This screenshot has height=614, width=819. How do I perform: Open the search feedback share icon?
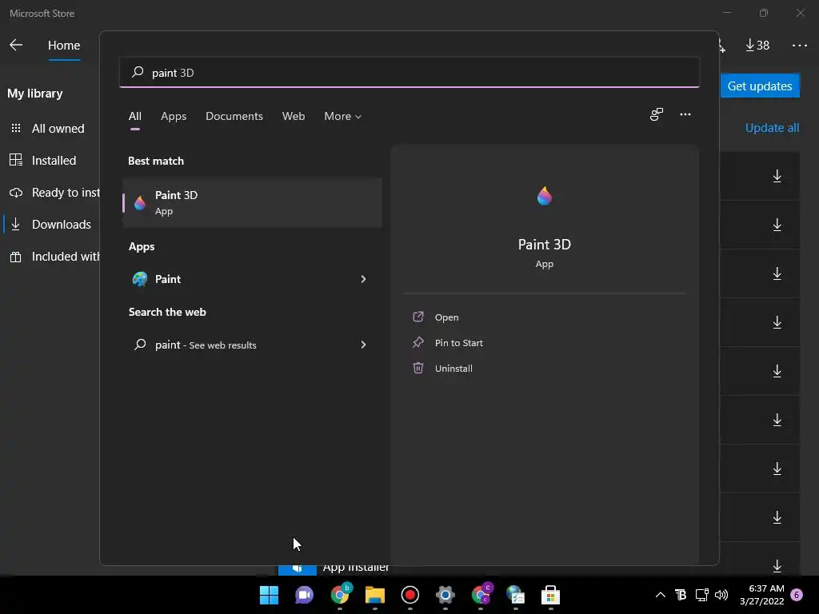[656, 114]
